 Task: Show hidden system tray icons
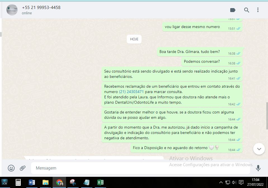[x=221, y=183]
